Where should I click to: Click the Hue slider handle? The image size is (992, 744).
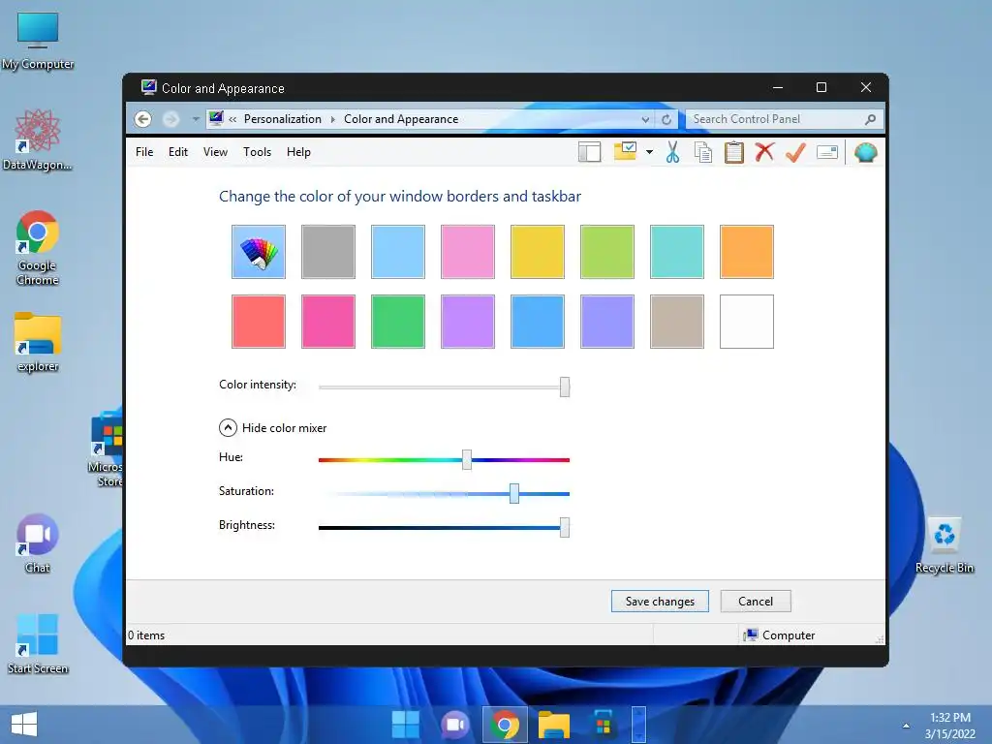(467, 460)
